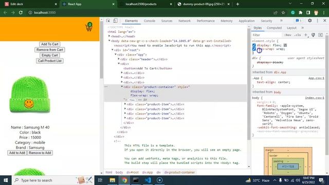
Task: Click the flex badge on product-container
Action: (132, 100)
